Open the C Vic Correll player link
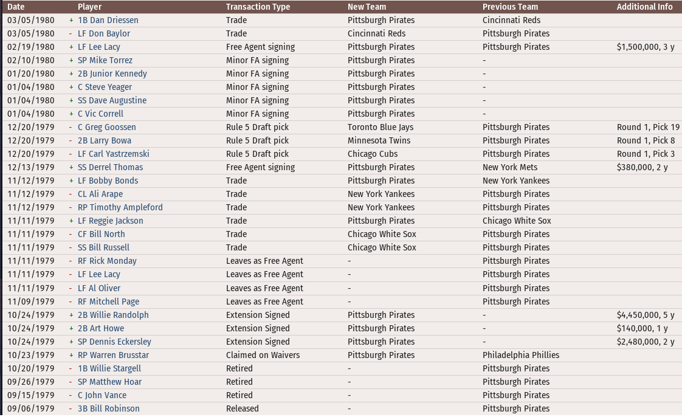This screenshot has width=682, height=417. click(x=100, y=114)
